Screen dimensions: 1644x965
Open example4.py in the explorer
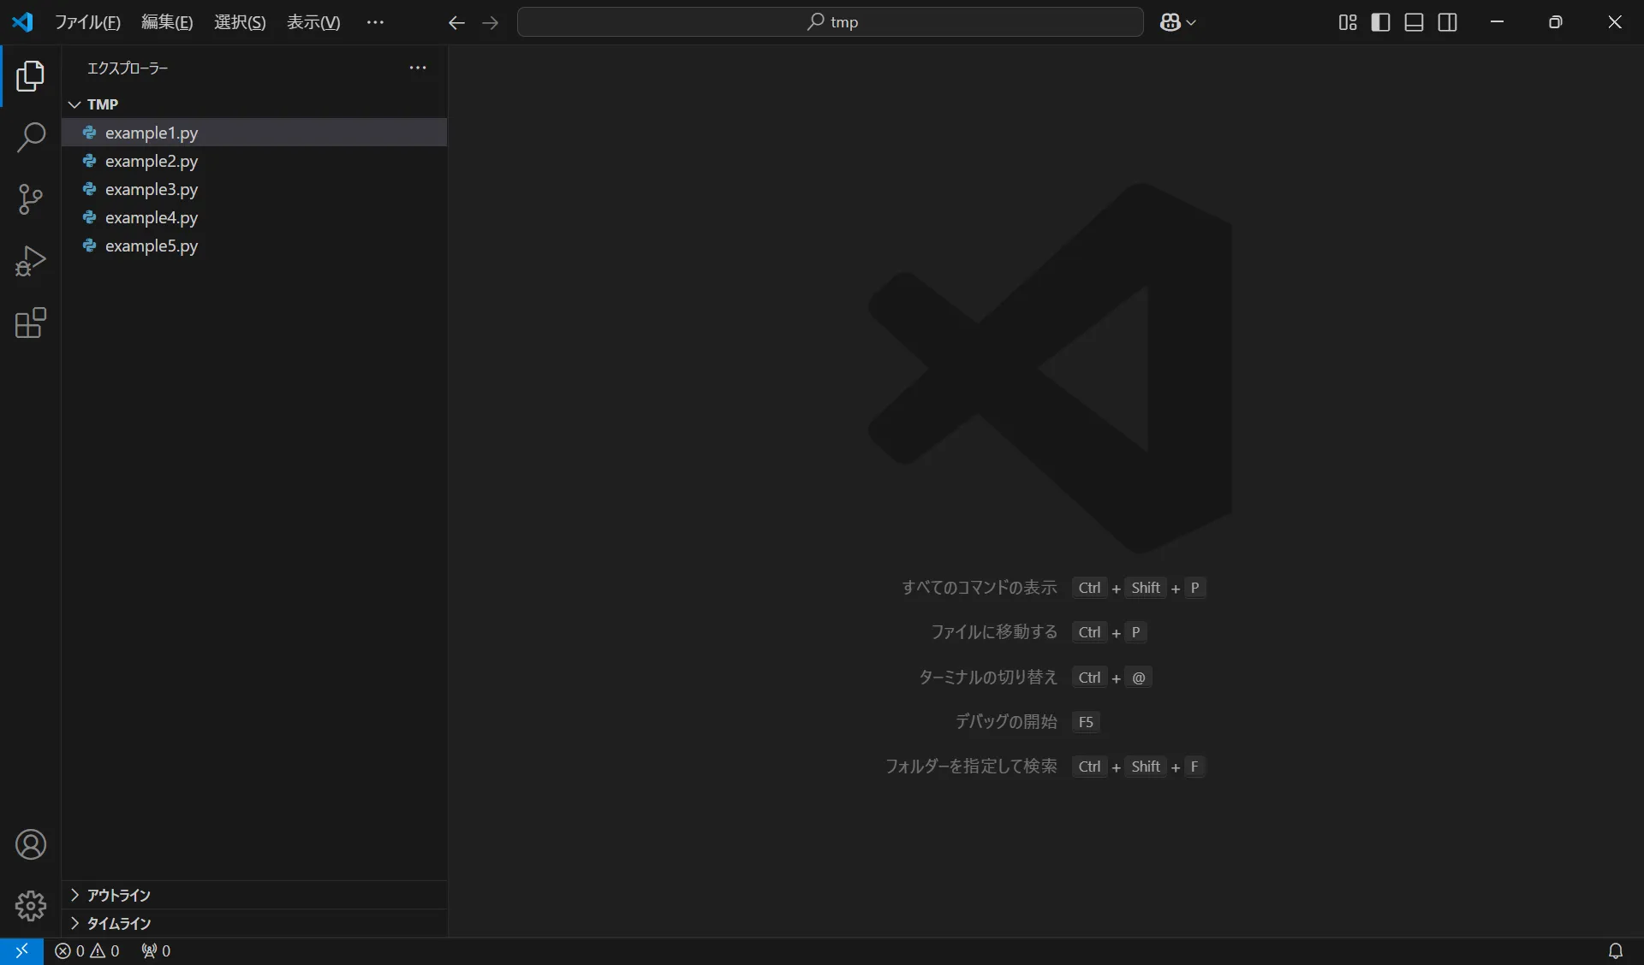pos(254,217)
